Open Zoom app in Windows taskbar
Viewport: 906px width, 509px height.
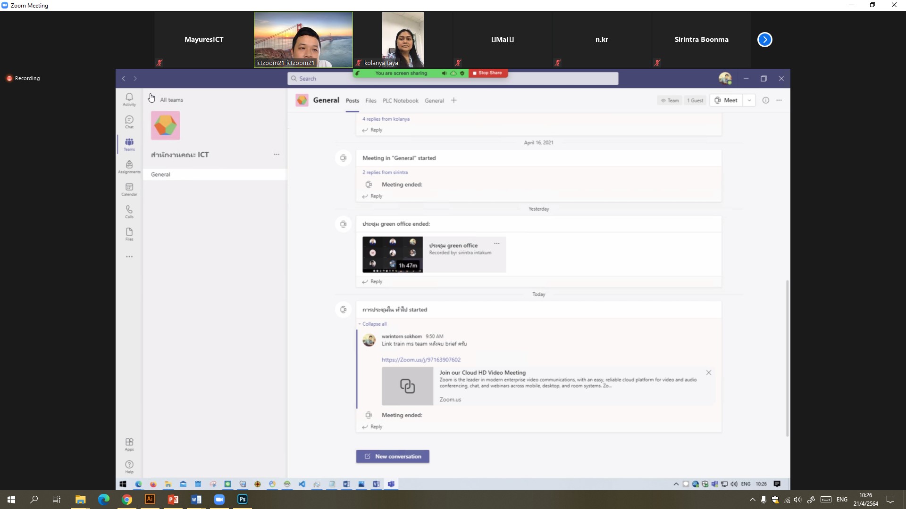click(x=219, y=500)
